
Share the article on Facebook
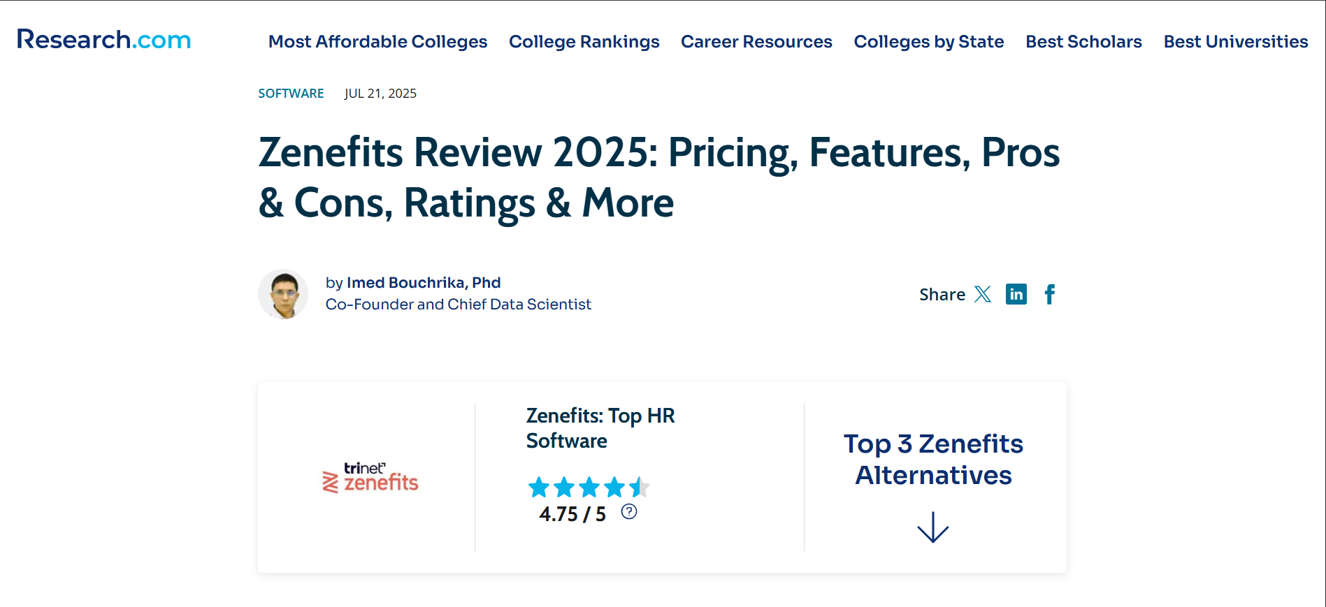click(1049, 294)
